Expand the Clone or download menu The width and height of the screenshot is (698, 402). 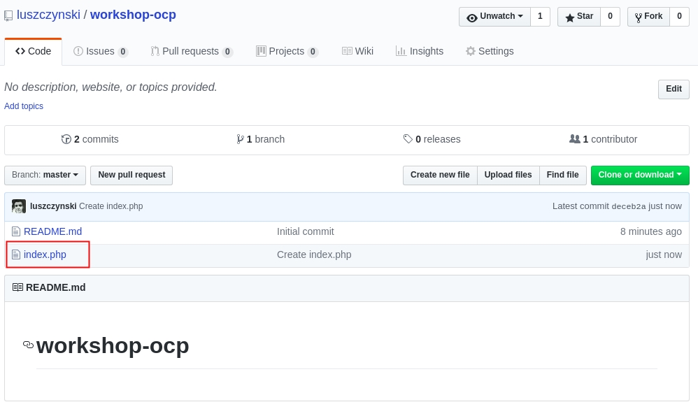click(639, 175)
